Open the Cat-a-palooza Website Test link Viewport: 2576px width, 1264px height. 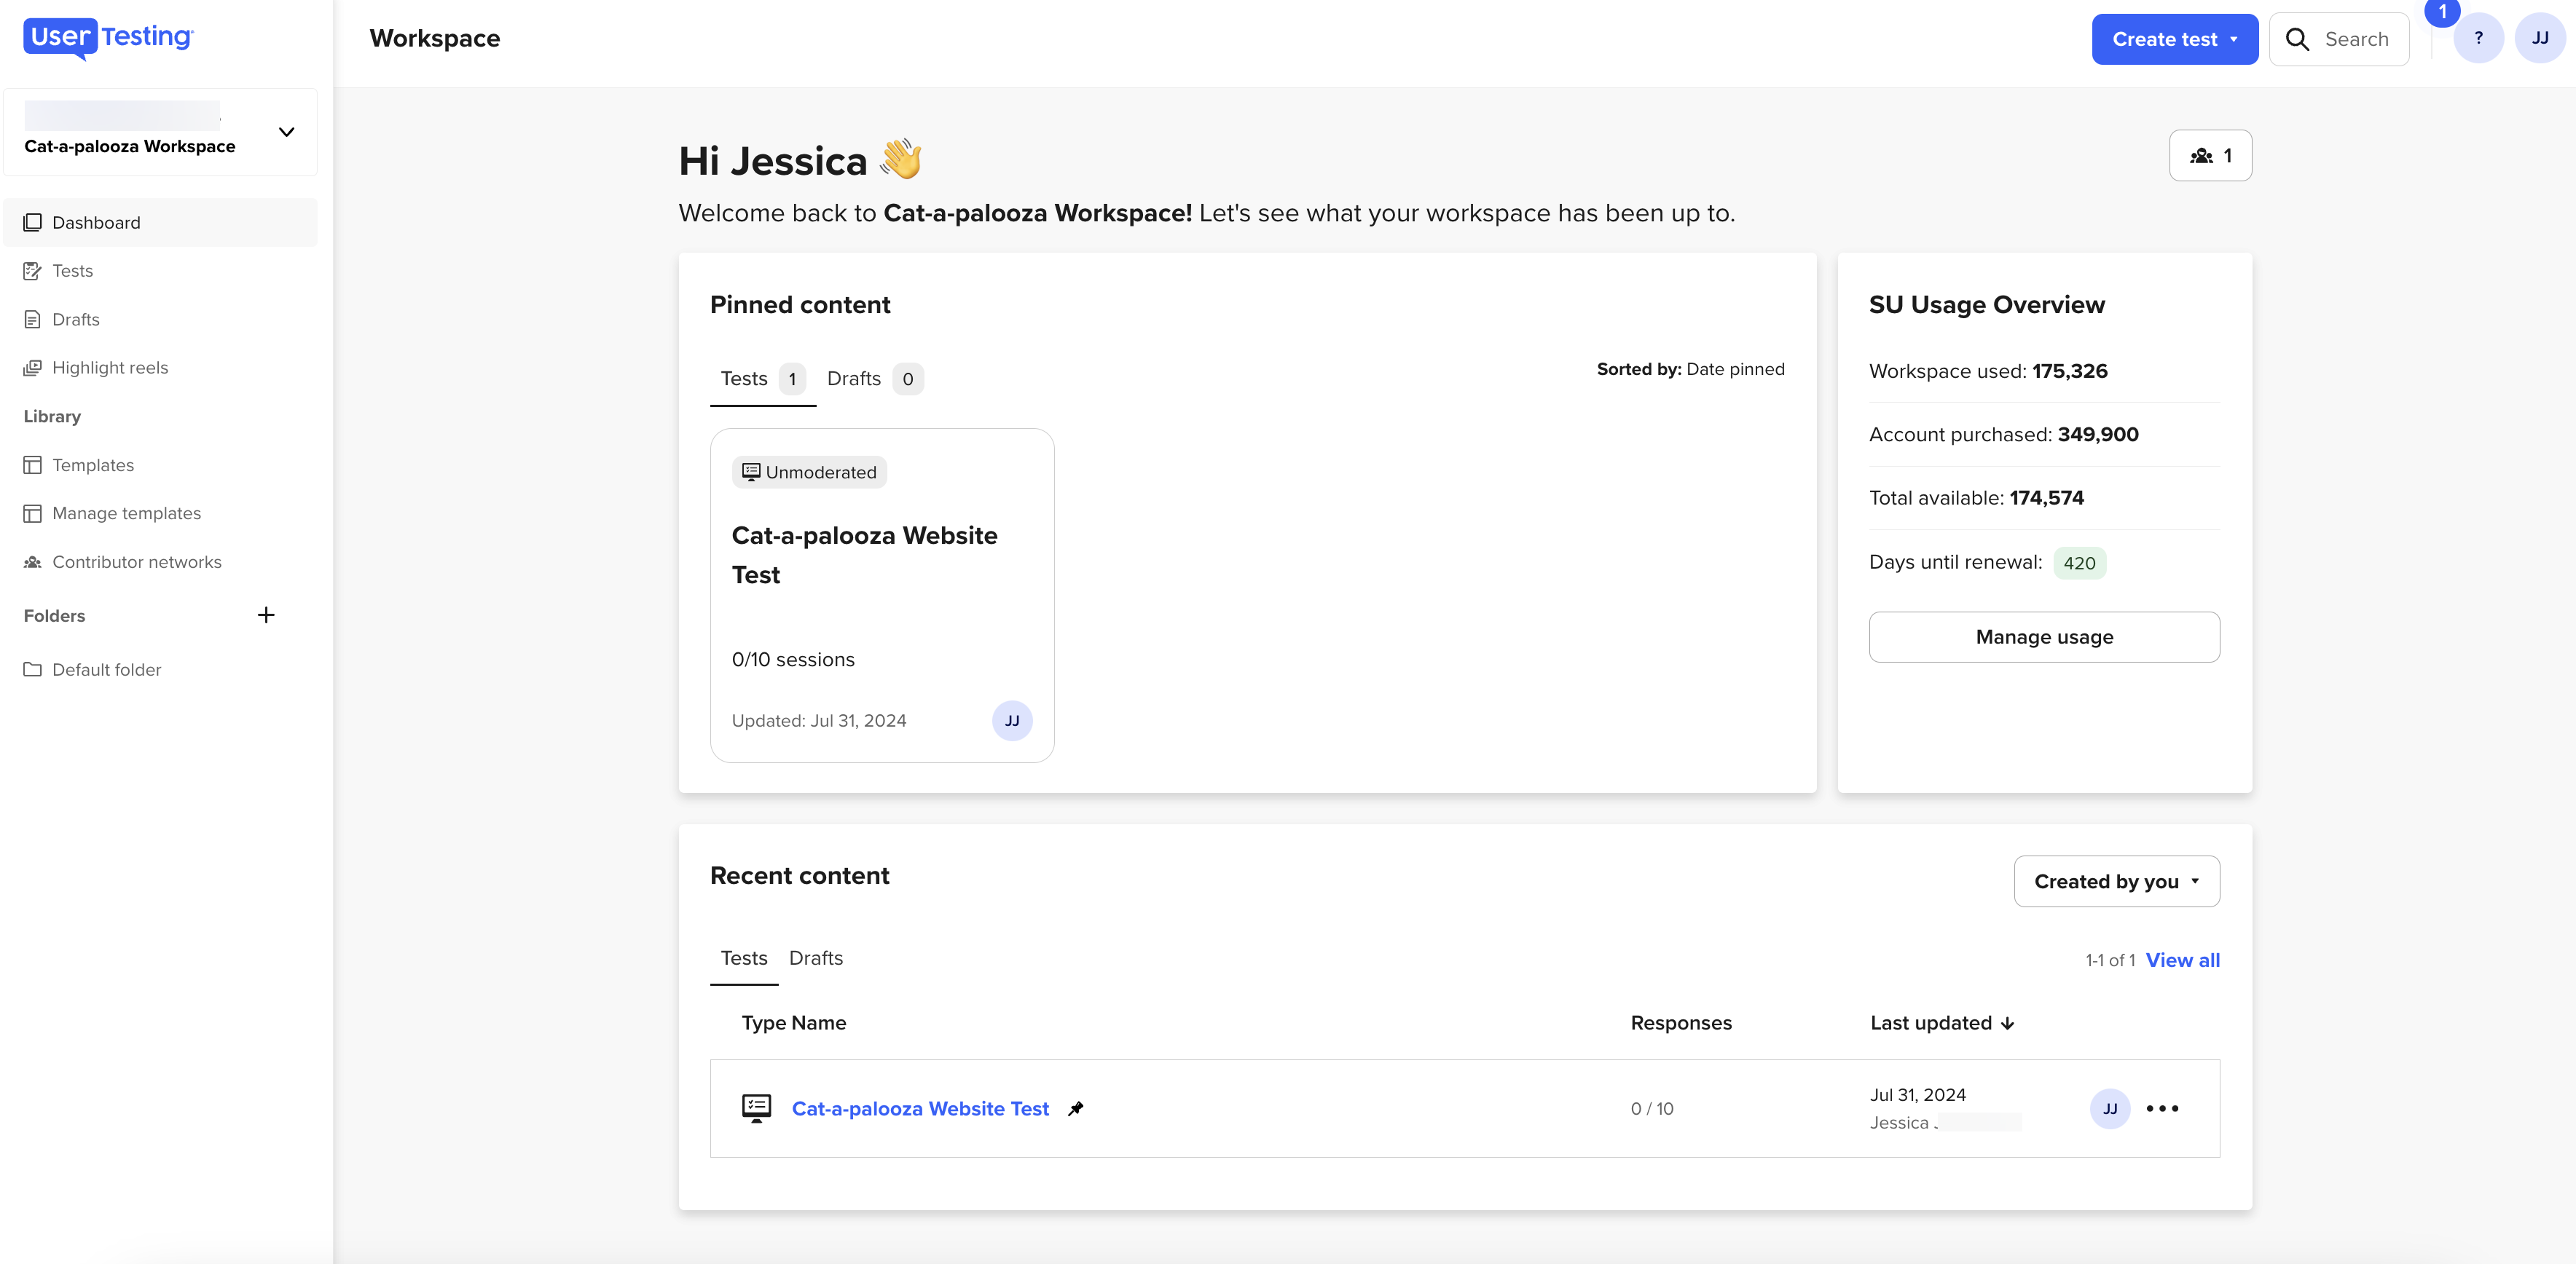click(920, 1108)
